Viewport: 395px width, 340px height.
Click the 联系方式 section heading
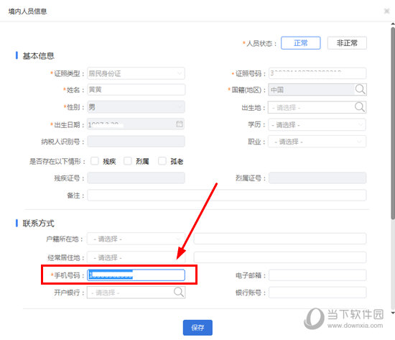click(38, 224)
